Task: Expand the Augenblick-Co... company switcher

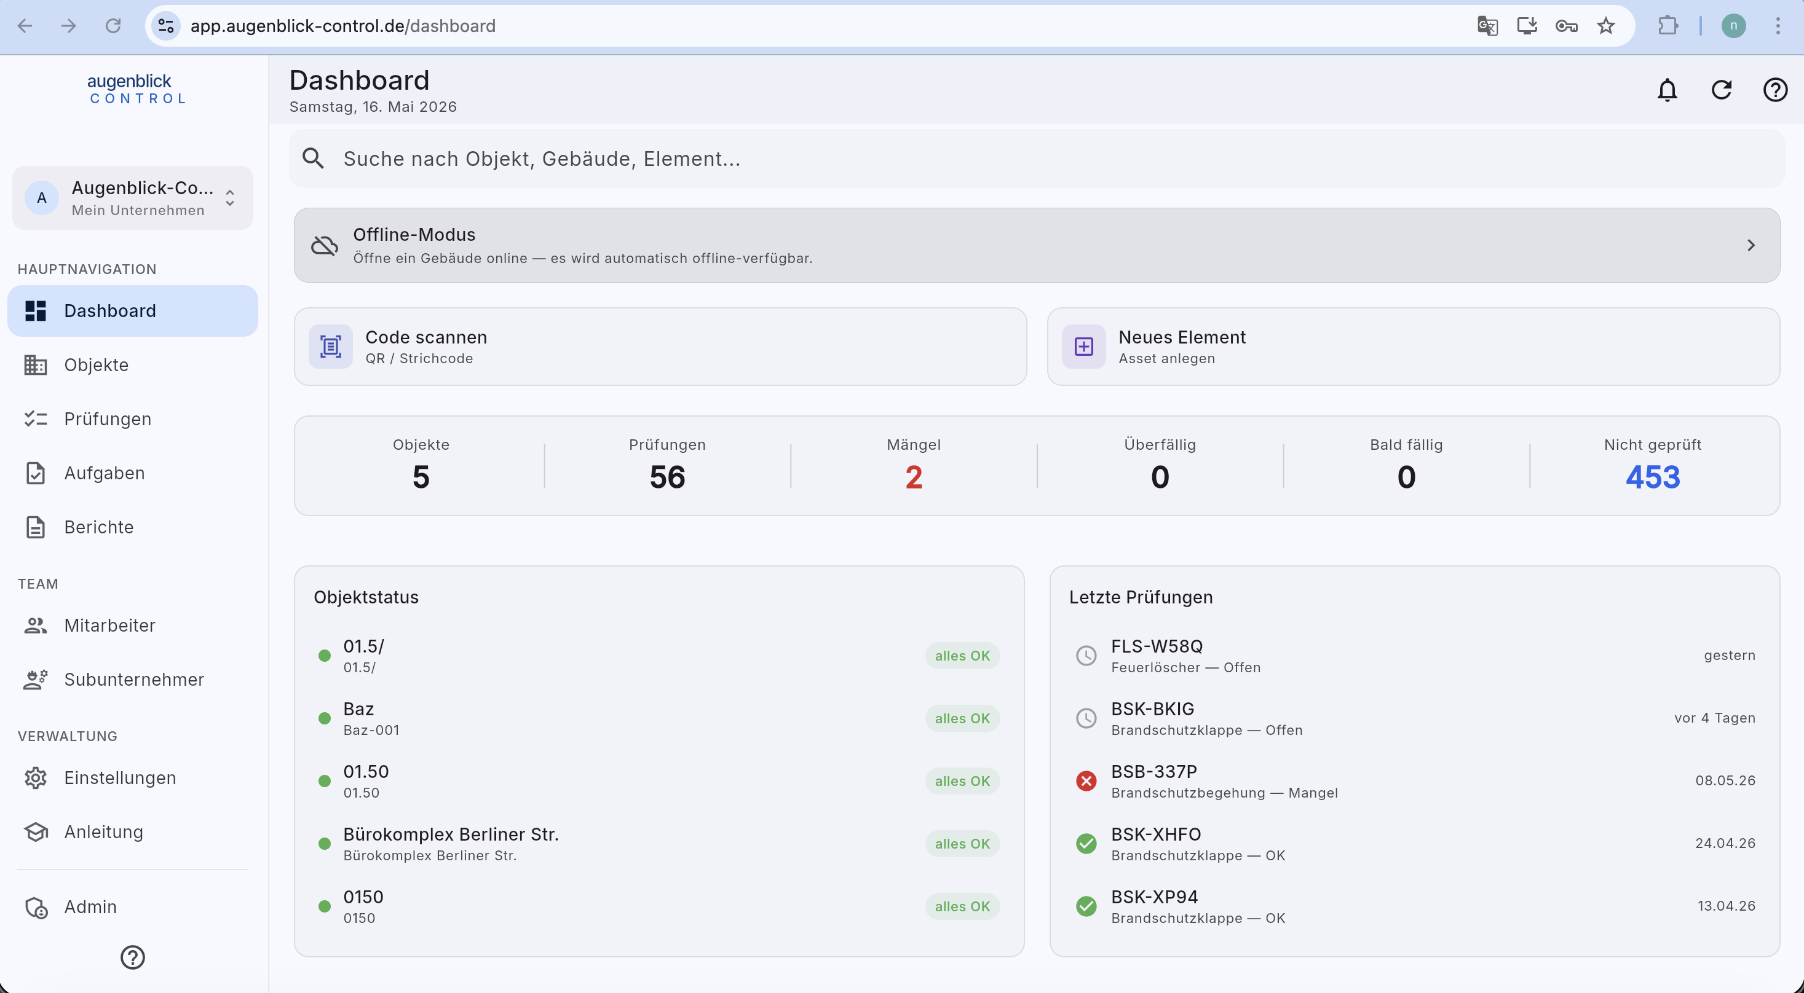Action: pos(132,198)
